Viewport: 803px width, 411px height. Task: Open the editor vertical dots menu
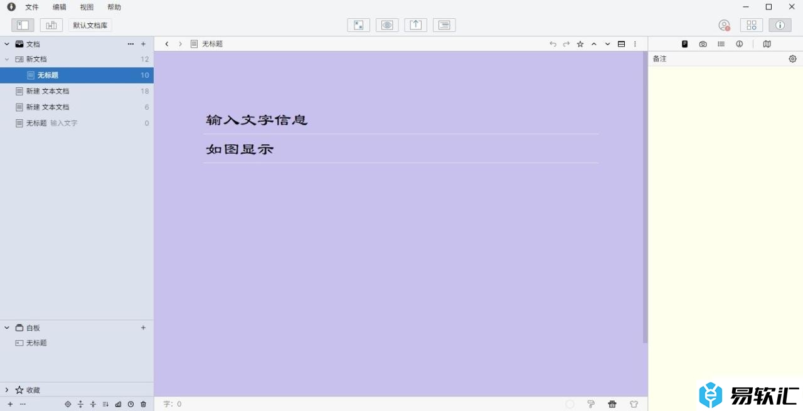[635, 44]
